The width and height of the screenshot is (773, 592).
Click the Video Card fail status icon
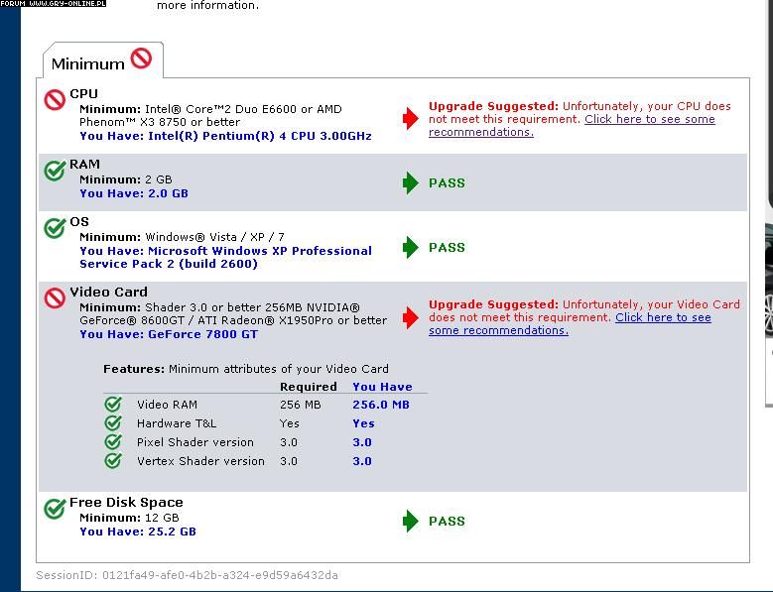coord(55,298)
